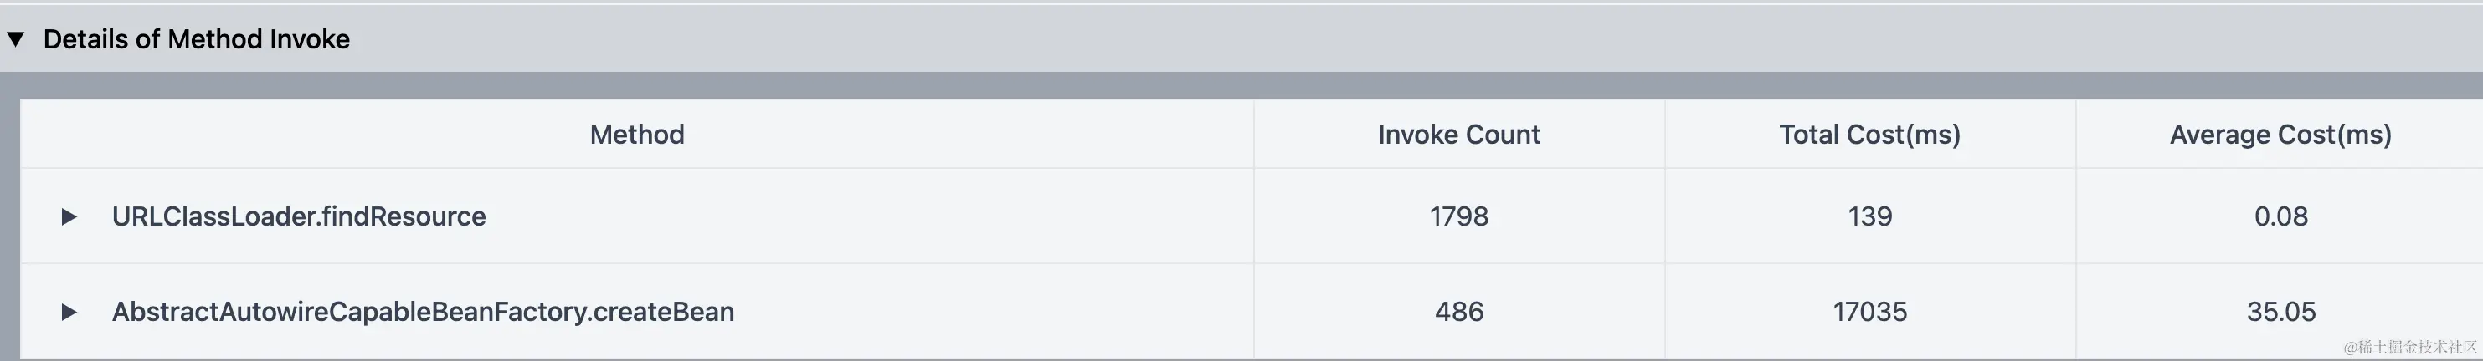Viewport: 2483px width, 361px height.
Task: Click the watermark text in bottom corner
Action: pyautogui.click(x=2409, y=348)
